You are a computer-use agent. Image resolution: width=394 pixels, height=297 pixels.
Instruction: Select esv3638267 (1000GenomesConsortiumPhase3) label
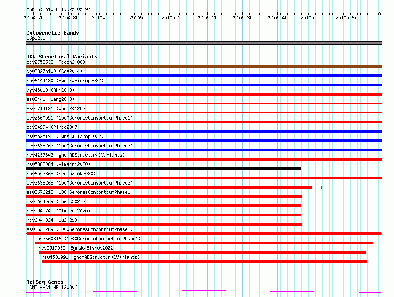tap(80, 146)
